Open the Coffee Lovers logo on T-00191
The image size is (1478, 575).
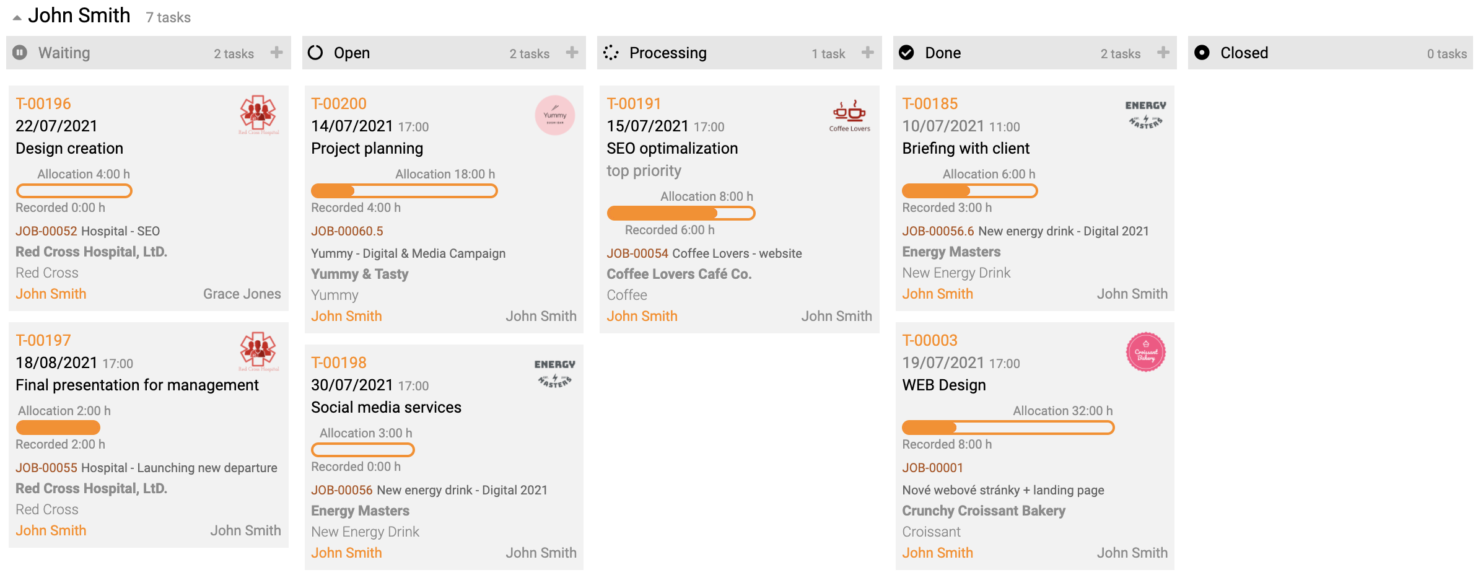849,115
